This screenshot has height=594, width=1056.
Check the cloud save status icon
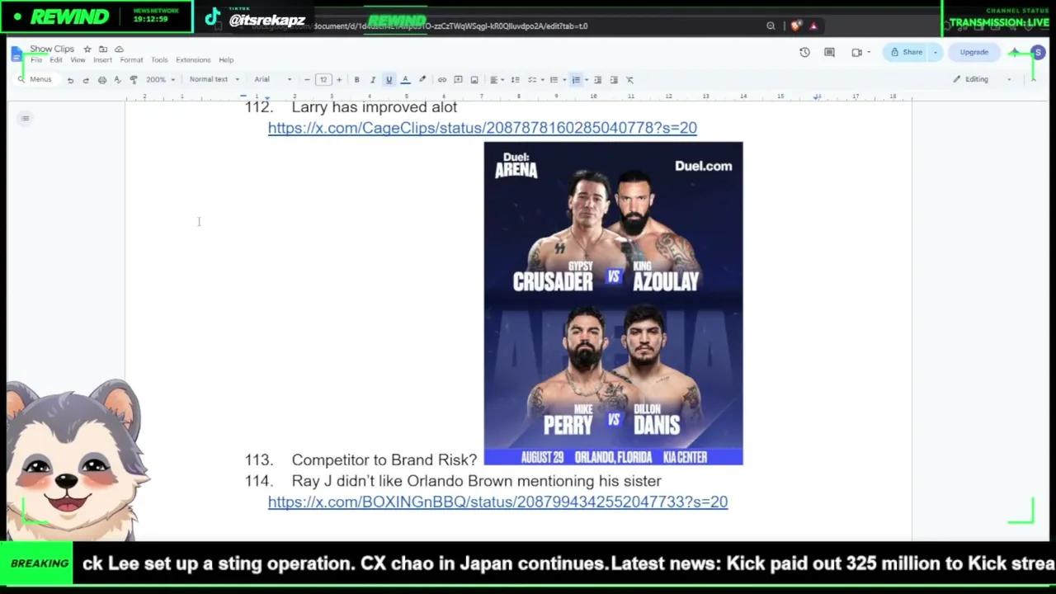point(119,49)
